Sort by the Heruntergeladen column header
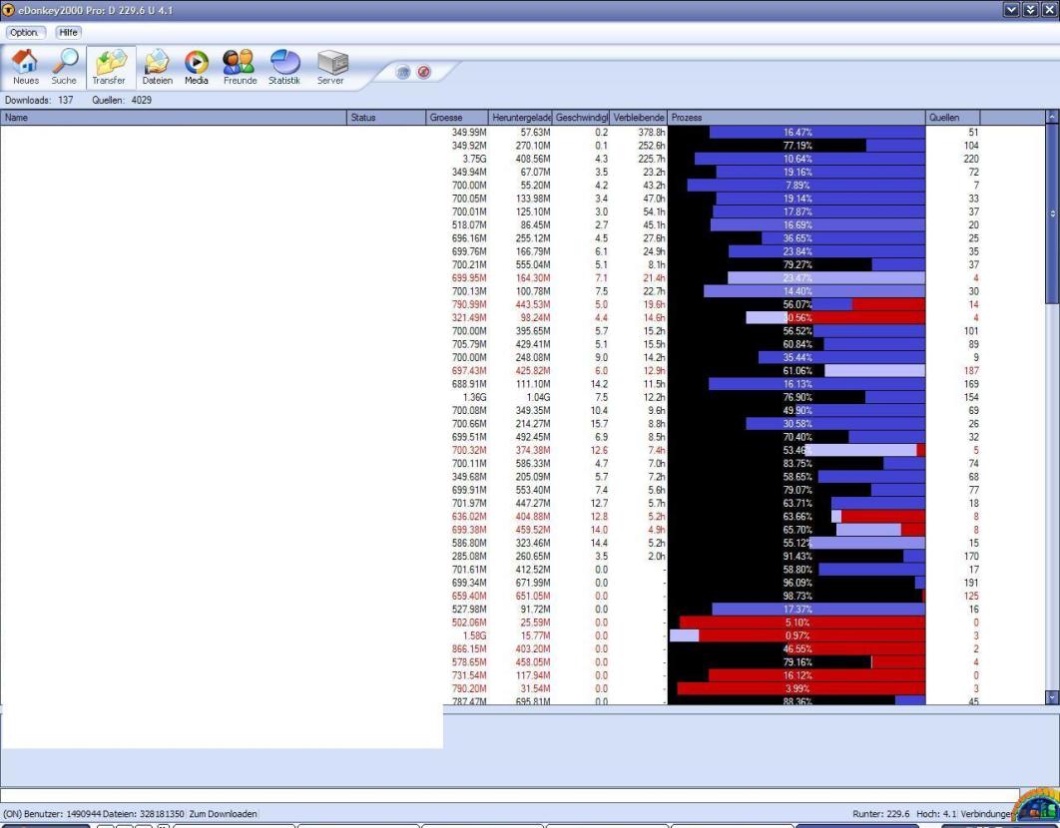Viewport: 1060px width, 828px height. coord(521,118)
